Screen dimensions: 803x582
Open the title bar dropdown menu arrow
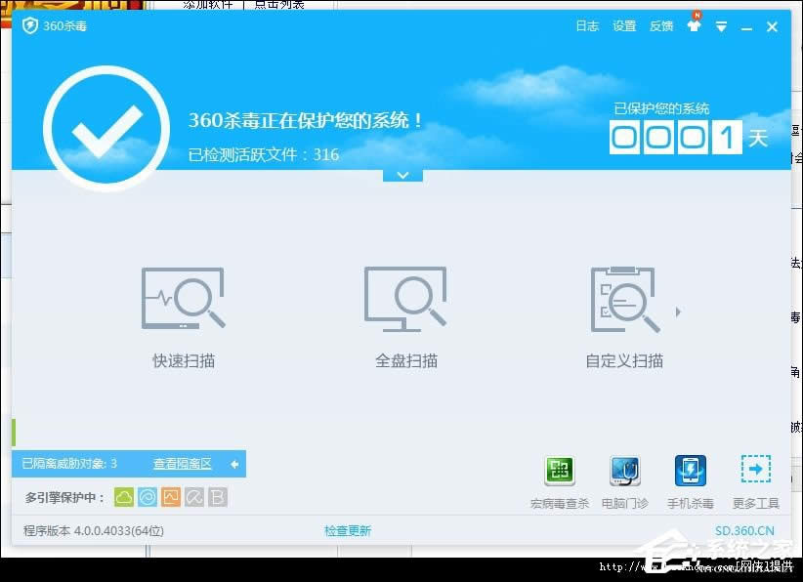pyautogui.click(x=721, y=26)
